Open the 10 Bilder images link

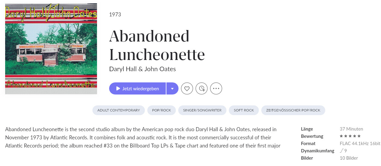pyautogui.click(x=349, y=158)
